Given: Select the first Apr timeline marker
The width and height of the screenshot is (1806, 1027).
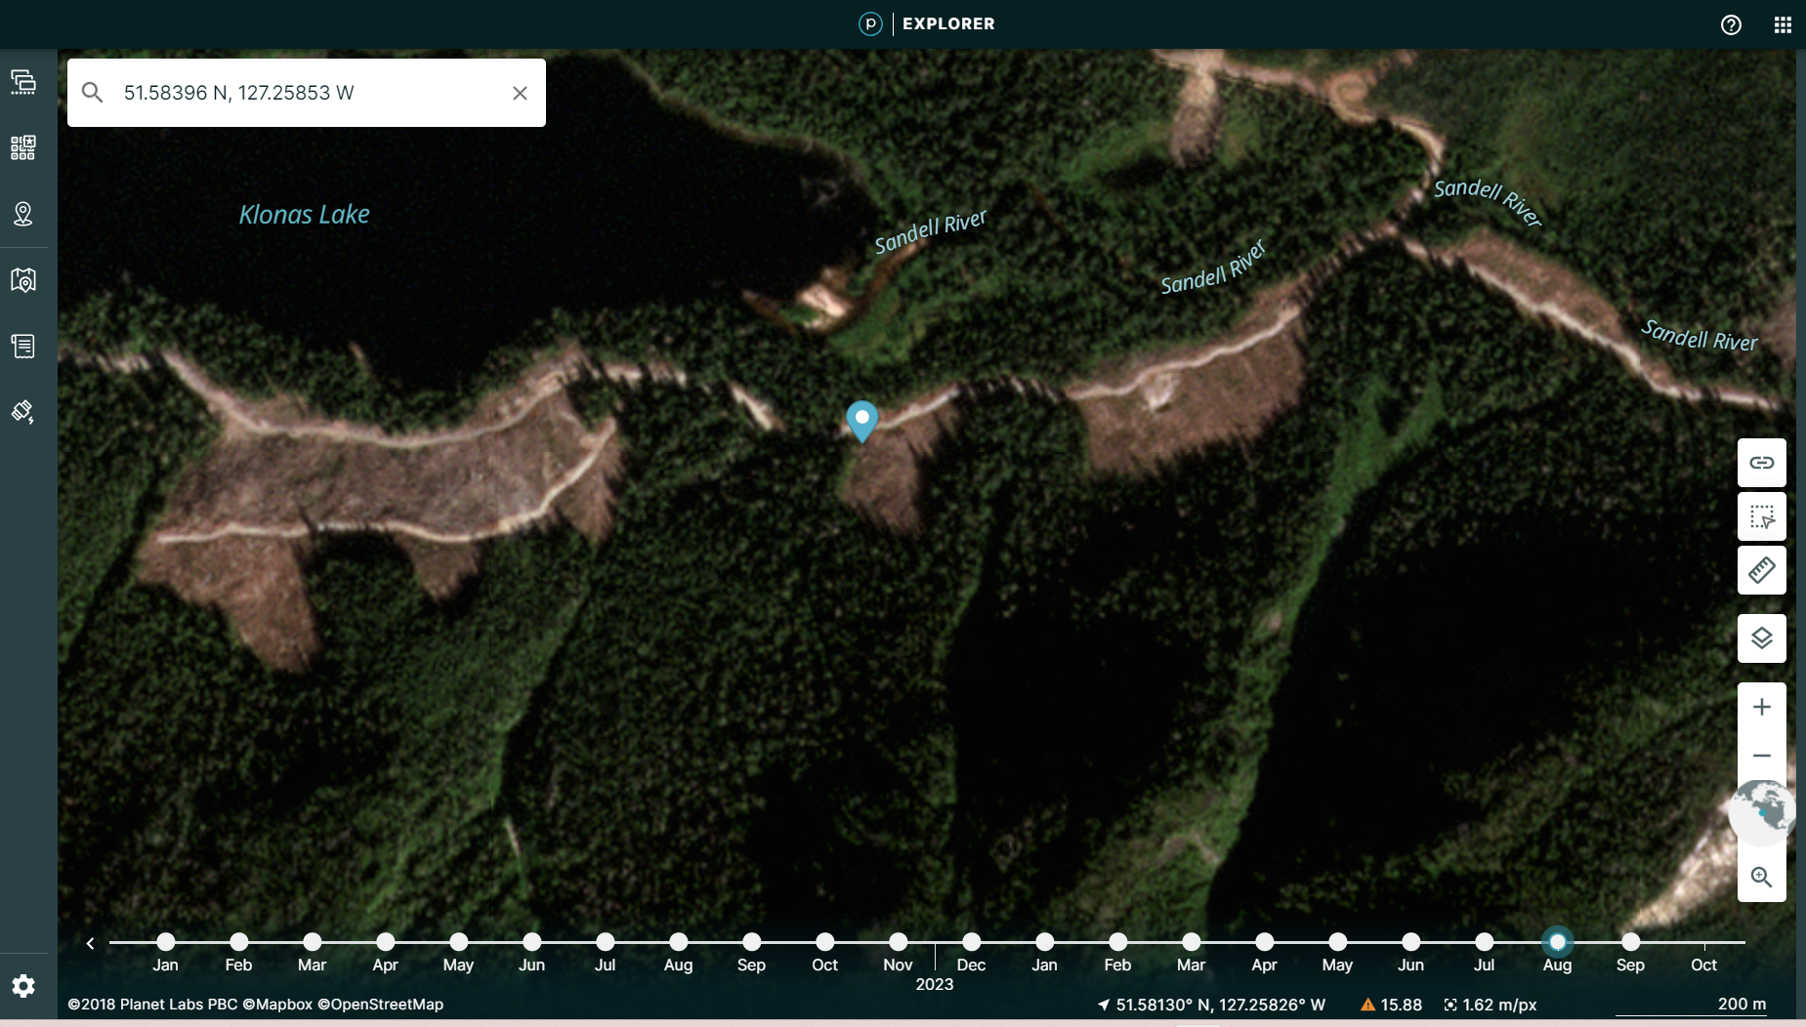Looking at the screenshot, I should [x=386, y=942].
